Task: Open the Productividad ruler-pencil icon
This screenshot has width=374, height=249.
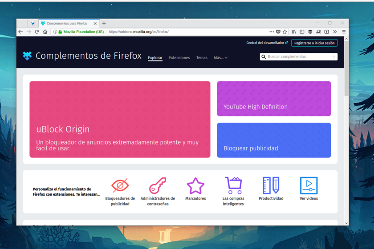Action: coord(271,185)
